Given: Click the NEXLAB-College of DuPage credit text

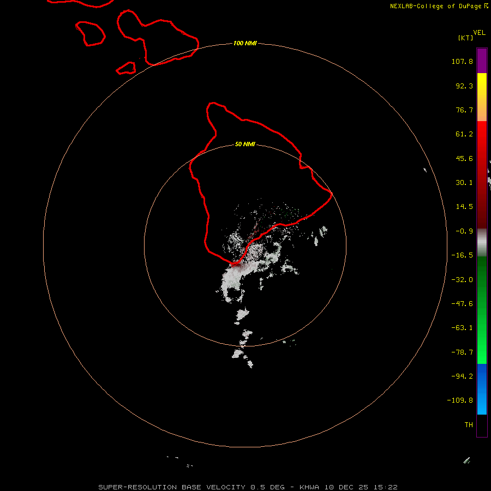Looking at the screenshot, I should tap(439, 6).
